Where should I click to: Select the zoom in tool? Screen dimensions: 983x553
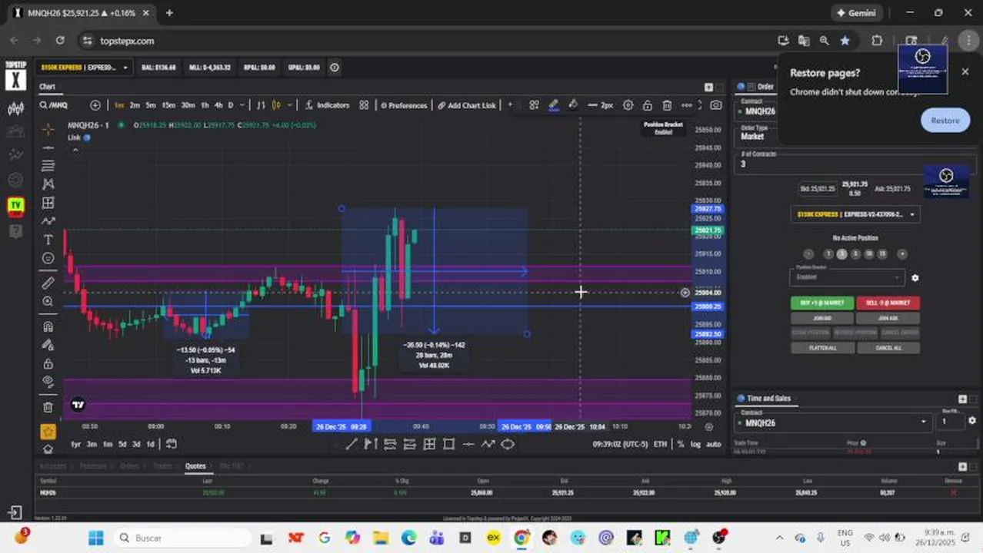[x=48, y=302]
